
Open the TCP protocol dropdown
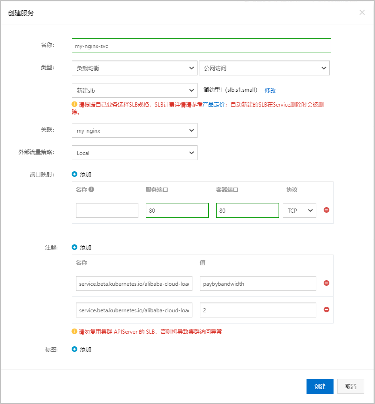[300, 210]
